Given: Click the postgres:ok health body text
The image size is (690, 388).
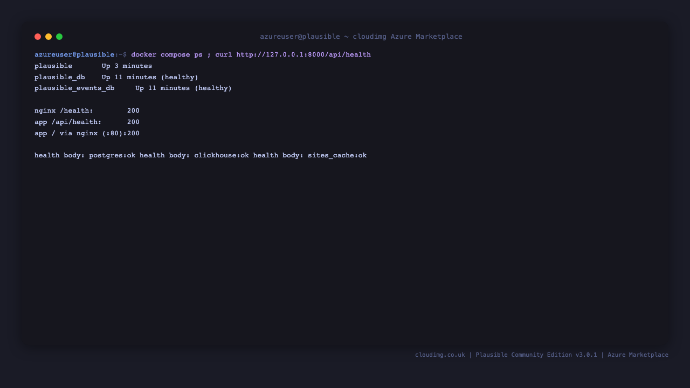Looking at the screenshot, I should (x=112, y=156).
